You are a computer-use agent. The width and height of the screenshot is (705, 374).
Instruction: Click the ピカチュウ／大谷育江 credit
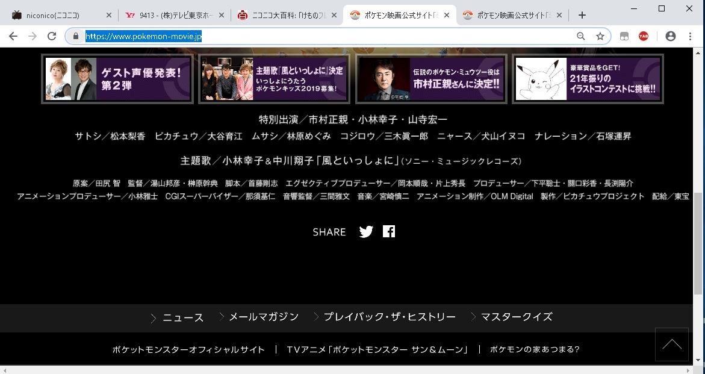pos(199,136)
